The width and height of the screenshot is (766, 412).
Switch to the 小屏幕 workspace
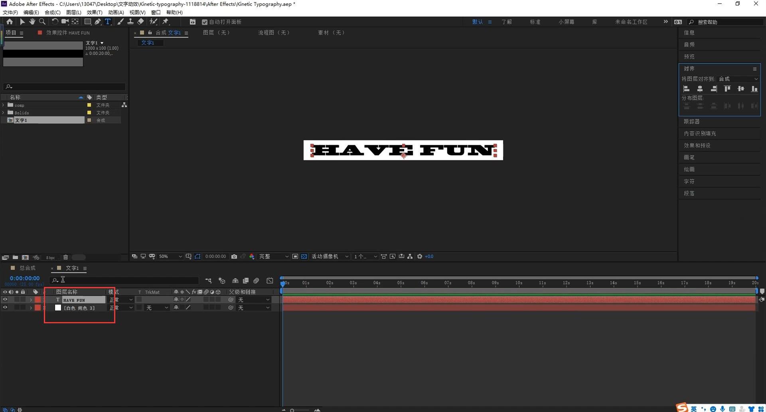point(566,22)
